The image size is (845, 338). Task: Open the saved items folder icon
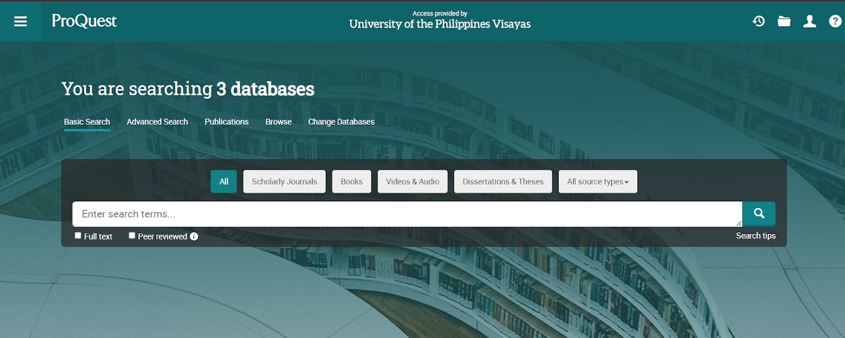pyautogui.click(x=784, y=21)
